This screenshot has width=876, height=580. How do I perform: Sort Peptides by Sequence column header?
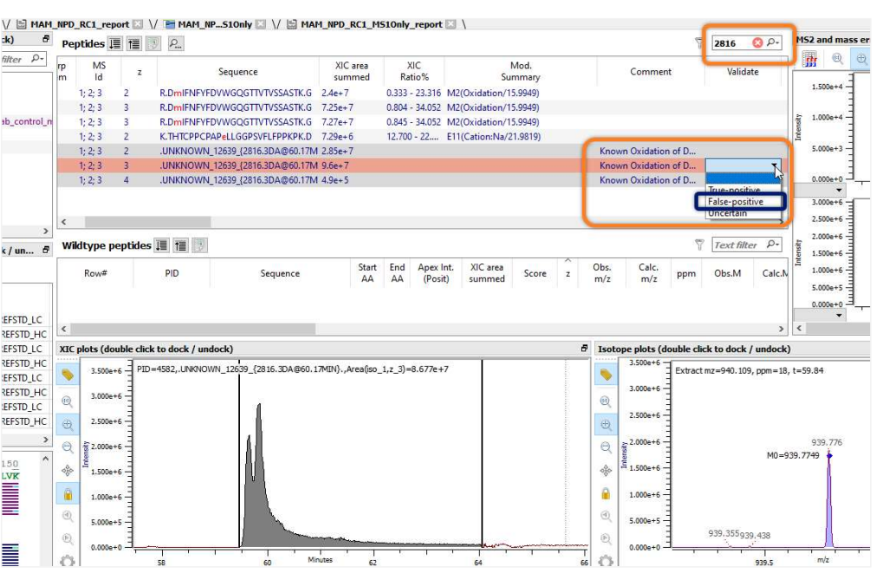(x=238, y=71)
